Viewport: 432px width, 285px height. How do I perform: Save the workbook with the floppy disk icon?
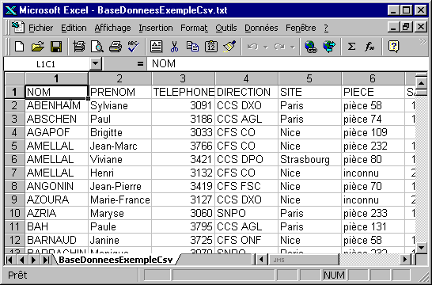[56, 46]
